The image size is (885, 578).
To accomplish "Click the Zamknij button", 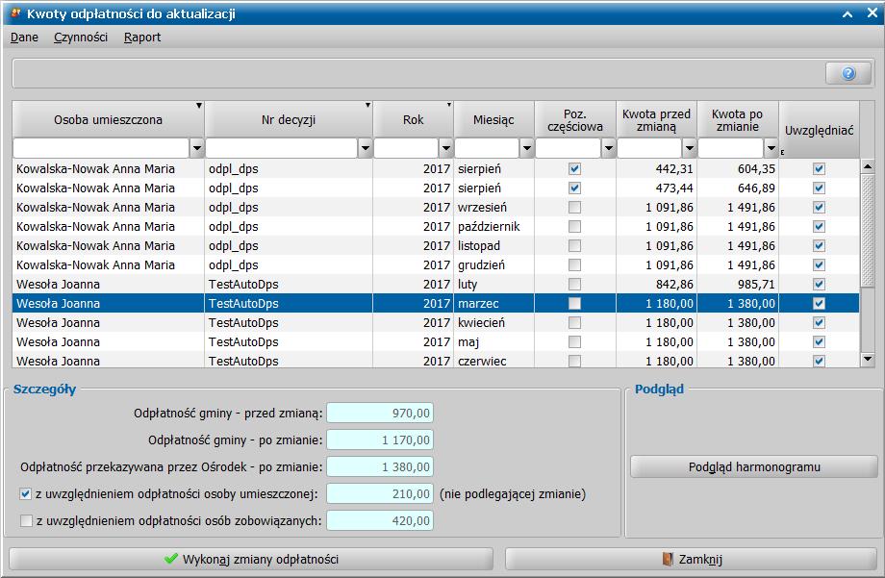I will pos(692,560).
